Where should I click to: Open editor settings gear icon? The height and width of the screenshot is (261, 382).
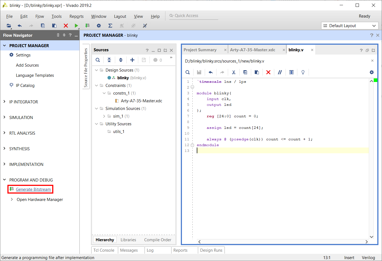pyautogui.click(x=372, y=72)
